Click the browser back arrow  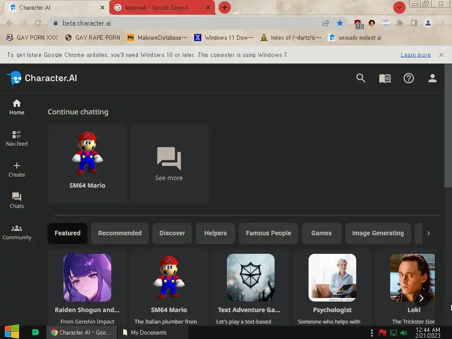pyautogui.click(x=10, y=23)
